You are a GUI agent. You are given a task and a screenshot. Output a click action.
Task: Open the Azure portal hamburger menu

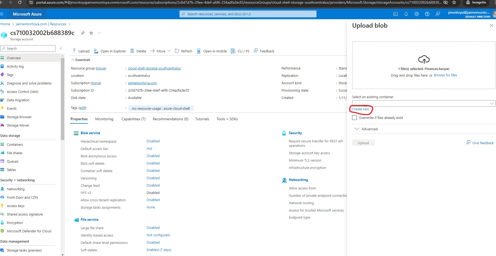pyautogui.click(x=2, y=14)
